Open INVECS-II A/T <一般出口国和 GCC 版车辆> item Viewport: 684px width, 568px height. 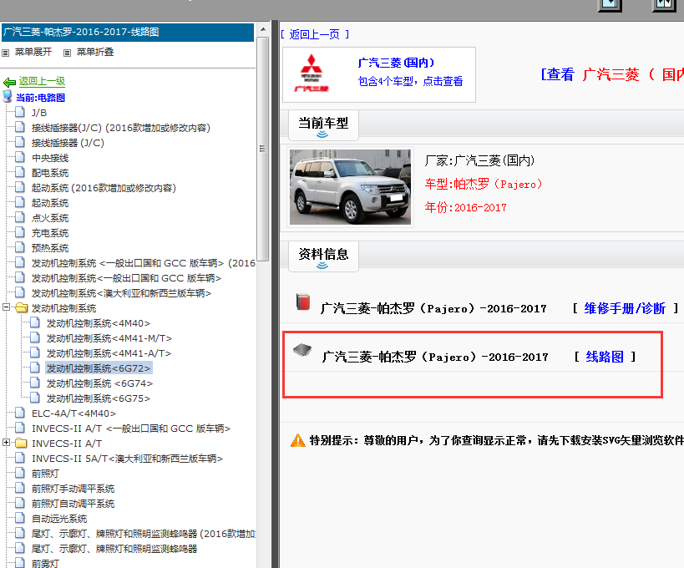[x=131, y=429]
